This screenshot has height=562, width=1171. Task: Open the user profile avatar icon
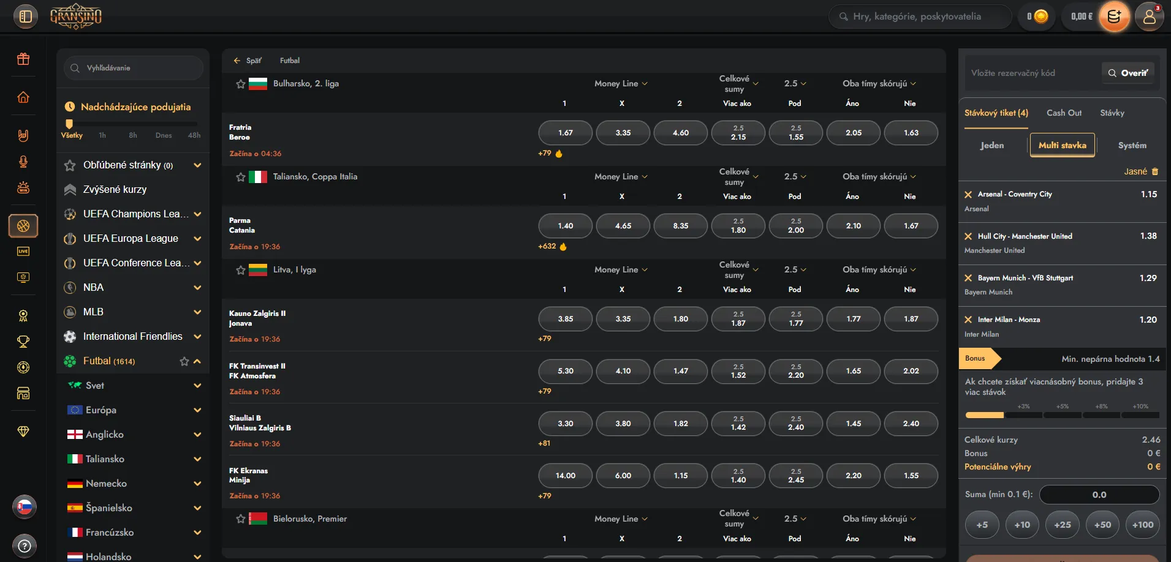pyautogui.click(x=1149, y=17)
